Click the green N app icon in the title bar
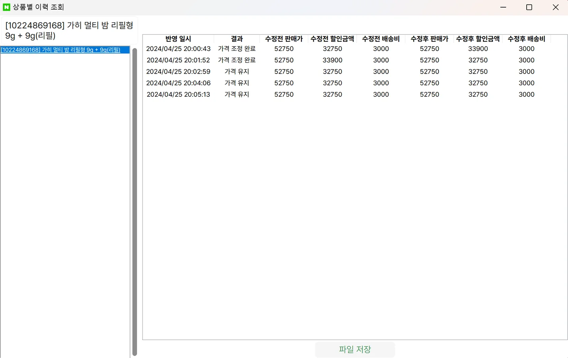The image size is (568, 358). point(6,7)
